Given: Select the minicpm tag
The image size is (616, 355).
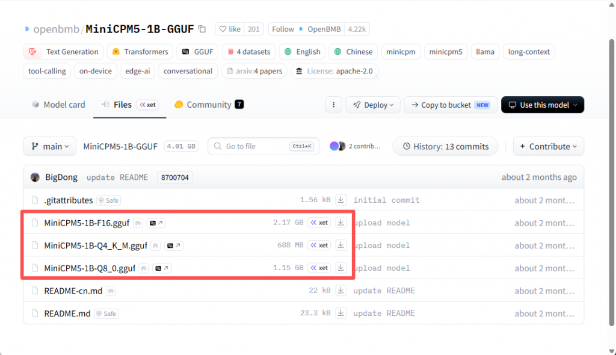Looking at the screenshot, I should click(401, 52).
